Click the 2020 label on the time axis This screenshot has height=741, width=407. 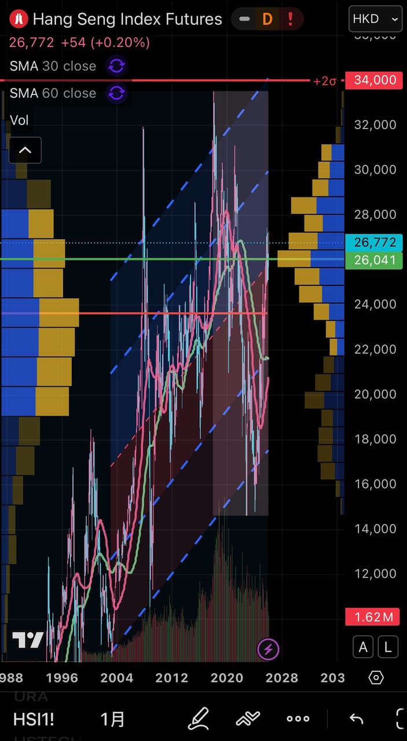click(x=226, y=677)
